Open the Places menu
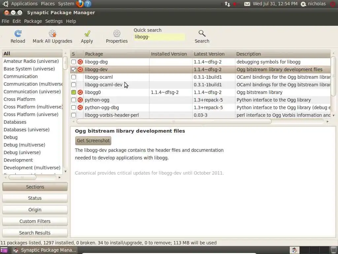The image size is (338, 254). [48, 4]
